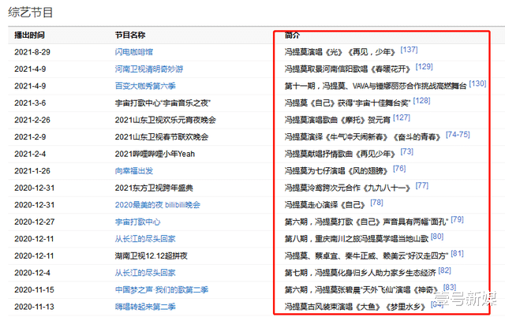Select description 冯提莫为七仔演唱《风的翅膀》
Screen dimensions: 505x317
[336, 171]
